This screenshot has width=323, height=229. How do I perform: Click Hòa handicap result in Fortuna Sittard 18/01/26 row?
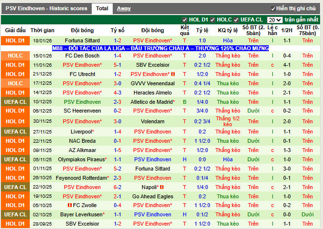[228, 40]
